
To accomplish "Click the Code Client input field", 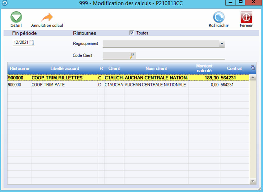I will click(x=116, y=55).
